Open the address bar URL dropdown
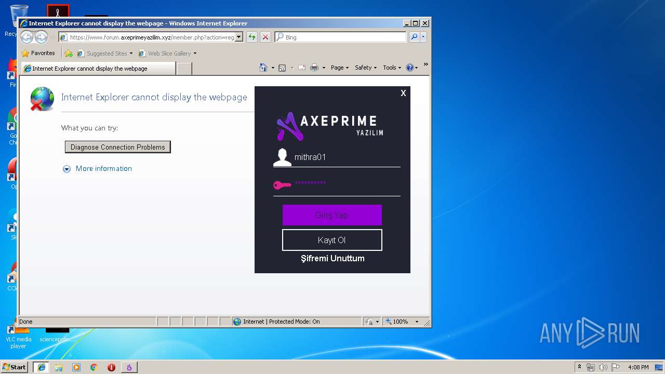The width and height of the screenshot is (665, 374). point(239,37)
